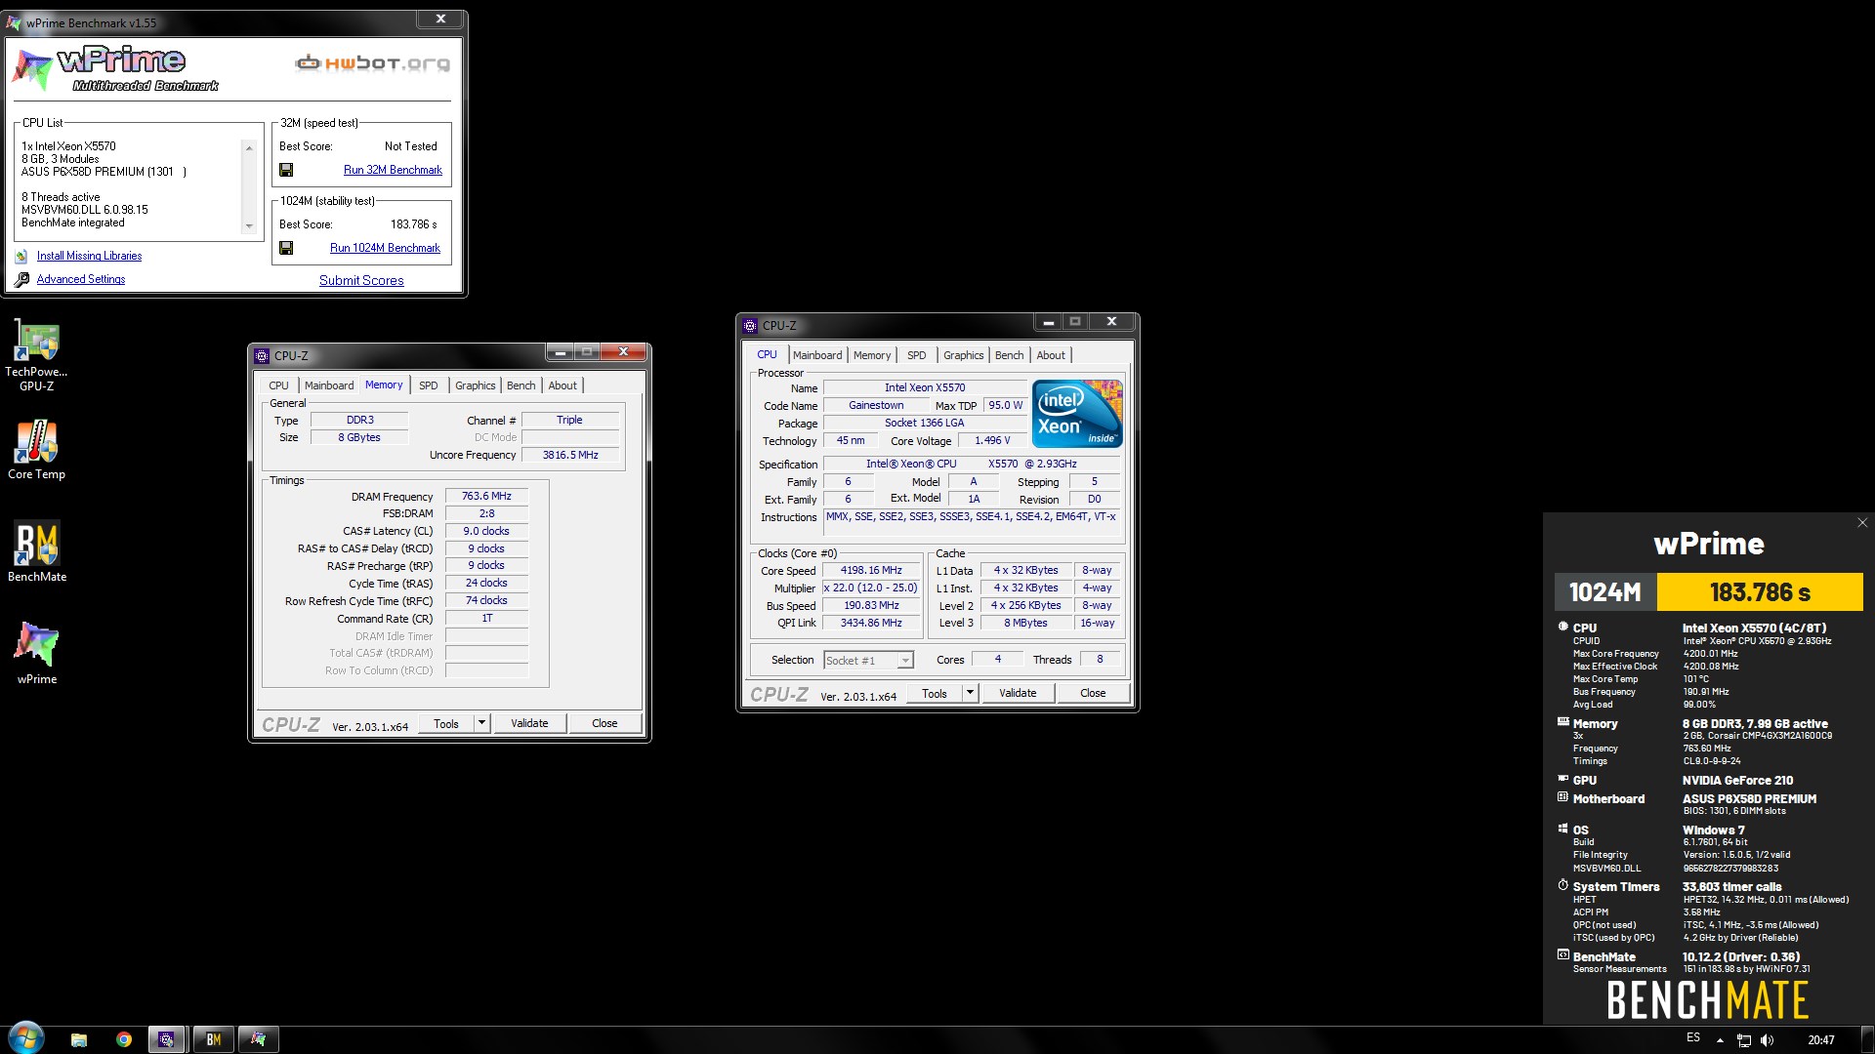
Task: Open Advanced Settings link in wPrime
Action: point(81,279)
